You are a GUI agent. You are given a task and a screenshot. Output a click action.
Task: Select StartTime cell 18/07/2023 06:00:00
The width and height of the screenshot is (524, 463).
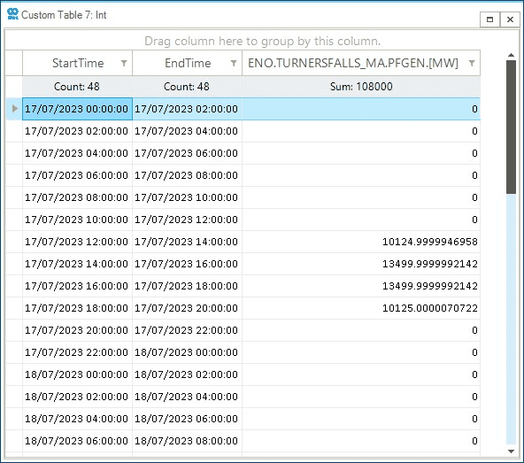(x=77, y=441)
